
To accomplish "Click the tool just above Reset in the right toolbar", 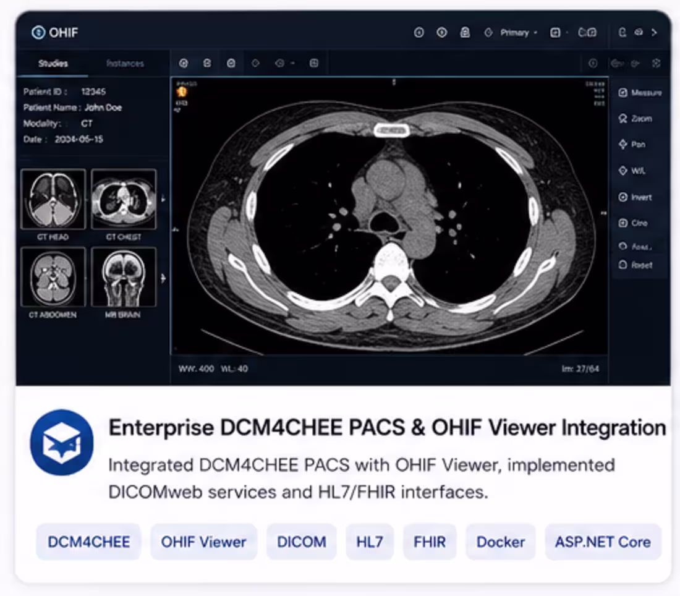I will tap(635, 247).
